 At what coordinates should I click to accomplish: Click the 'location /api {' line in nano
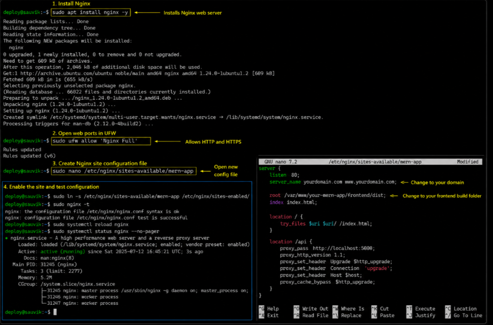pos(291,241)
